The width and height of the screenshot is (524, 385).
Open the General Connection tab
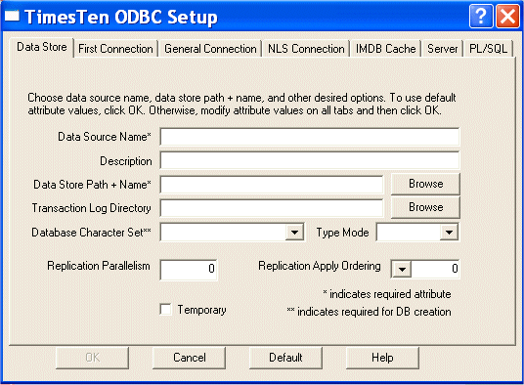pyautogui.click(x=210, y=49)
